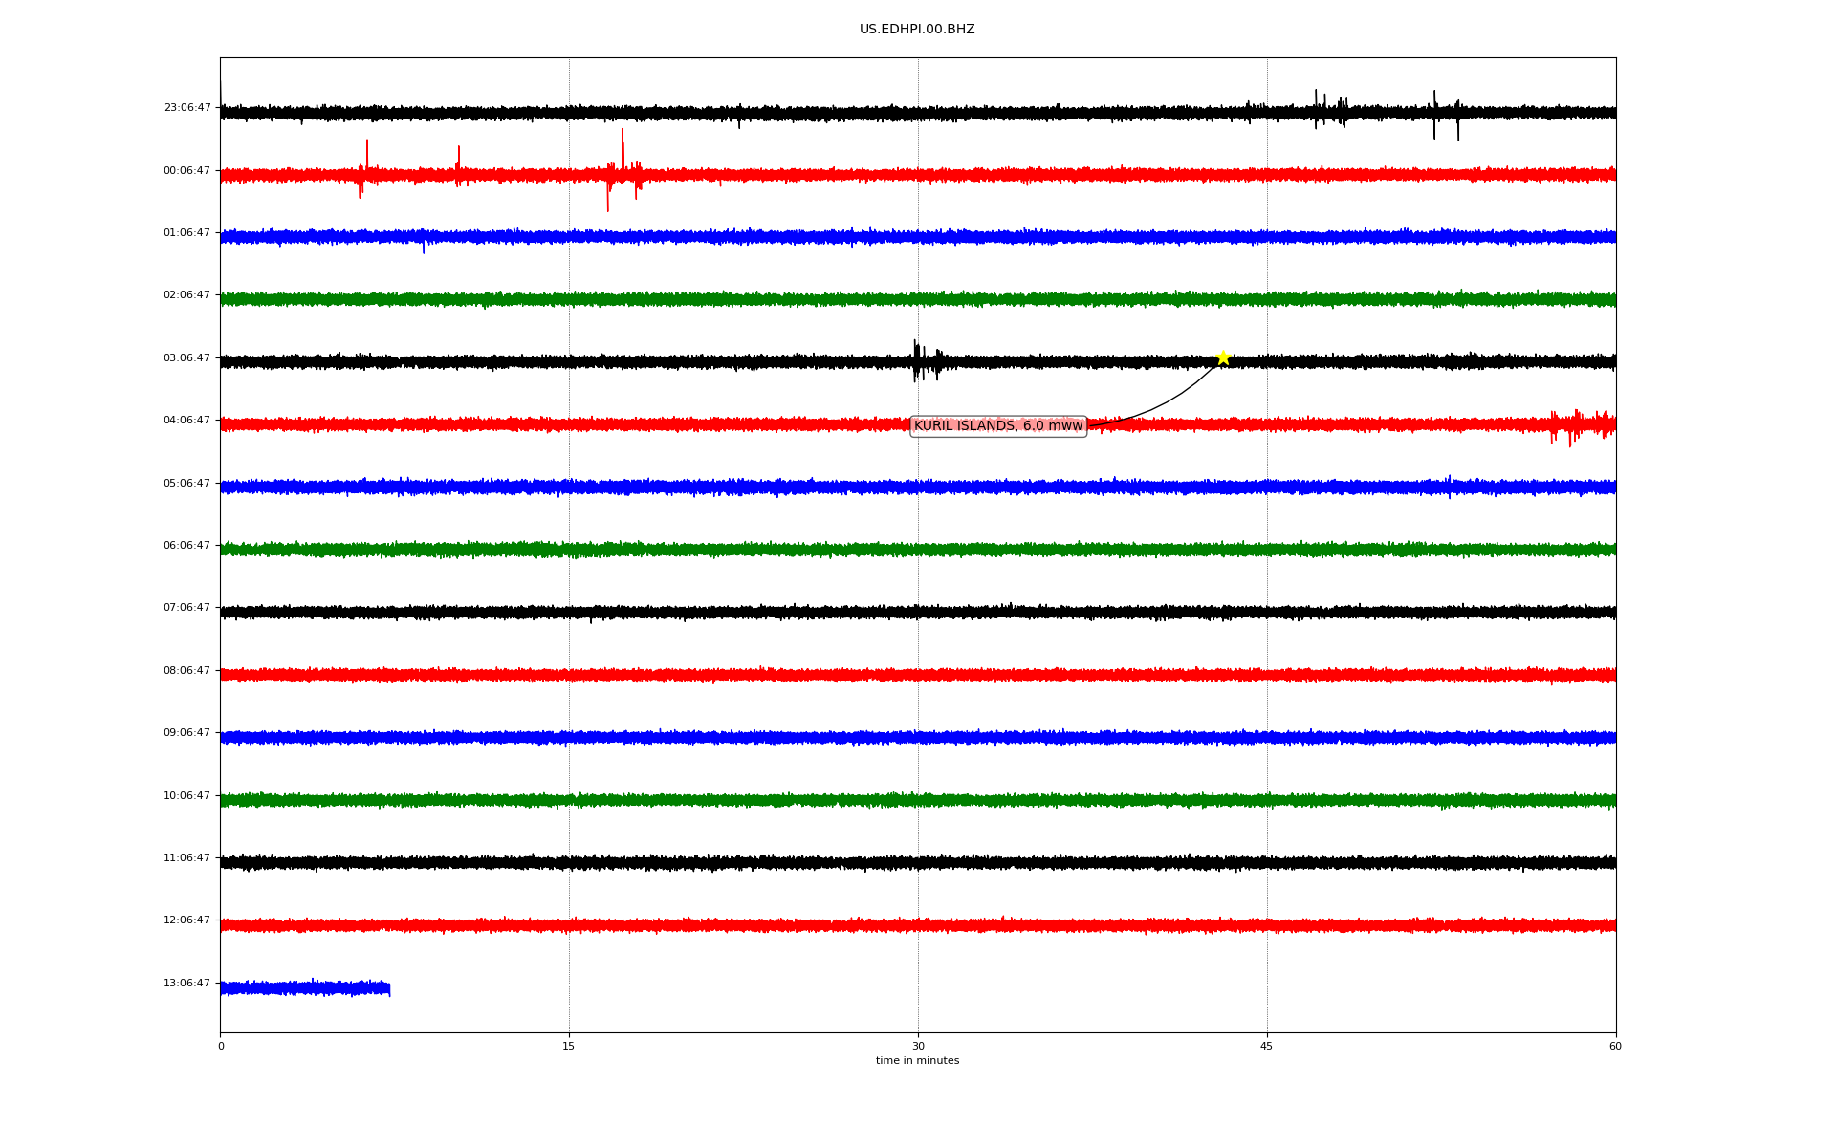Click the 'time in minutes' axis label

click(917, 1061)
